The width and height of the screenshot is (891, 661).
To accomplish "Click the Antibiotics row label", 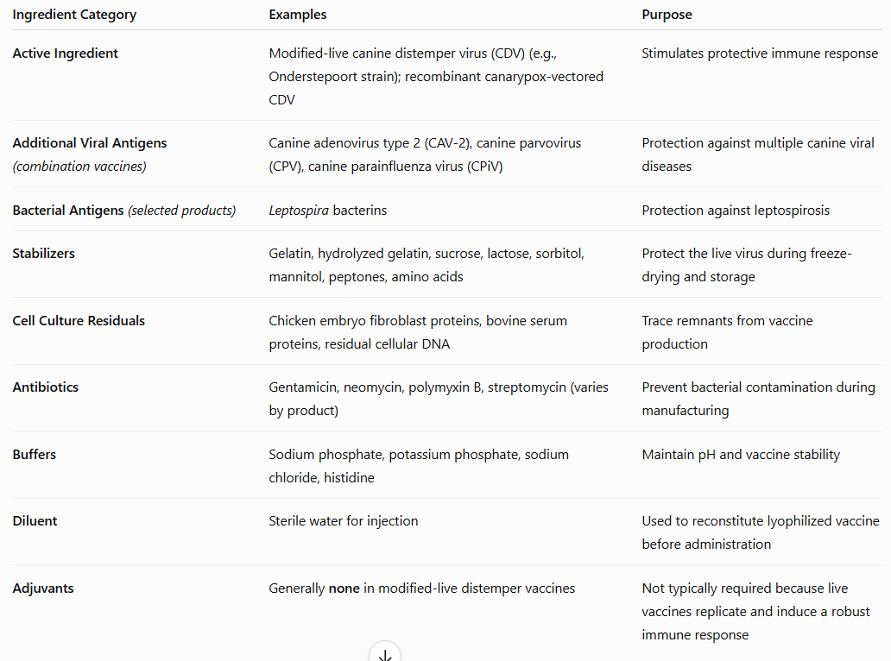I will click(x=46, y=387).
